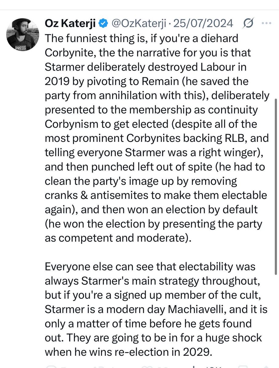This screenshot has width=279, height=368.
Task: Click the reply icon below the tweet
Action: click(51, 366)
